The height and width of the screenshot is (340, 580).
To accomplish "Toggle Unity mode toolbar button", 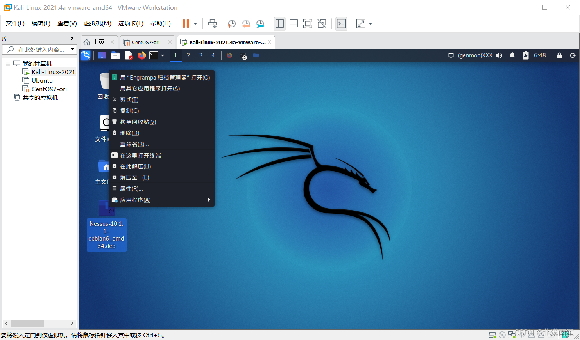I will (x=322, y=24).
